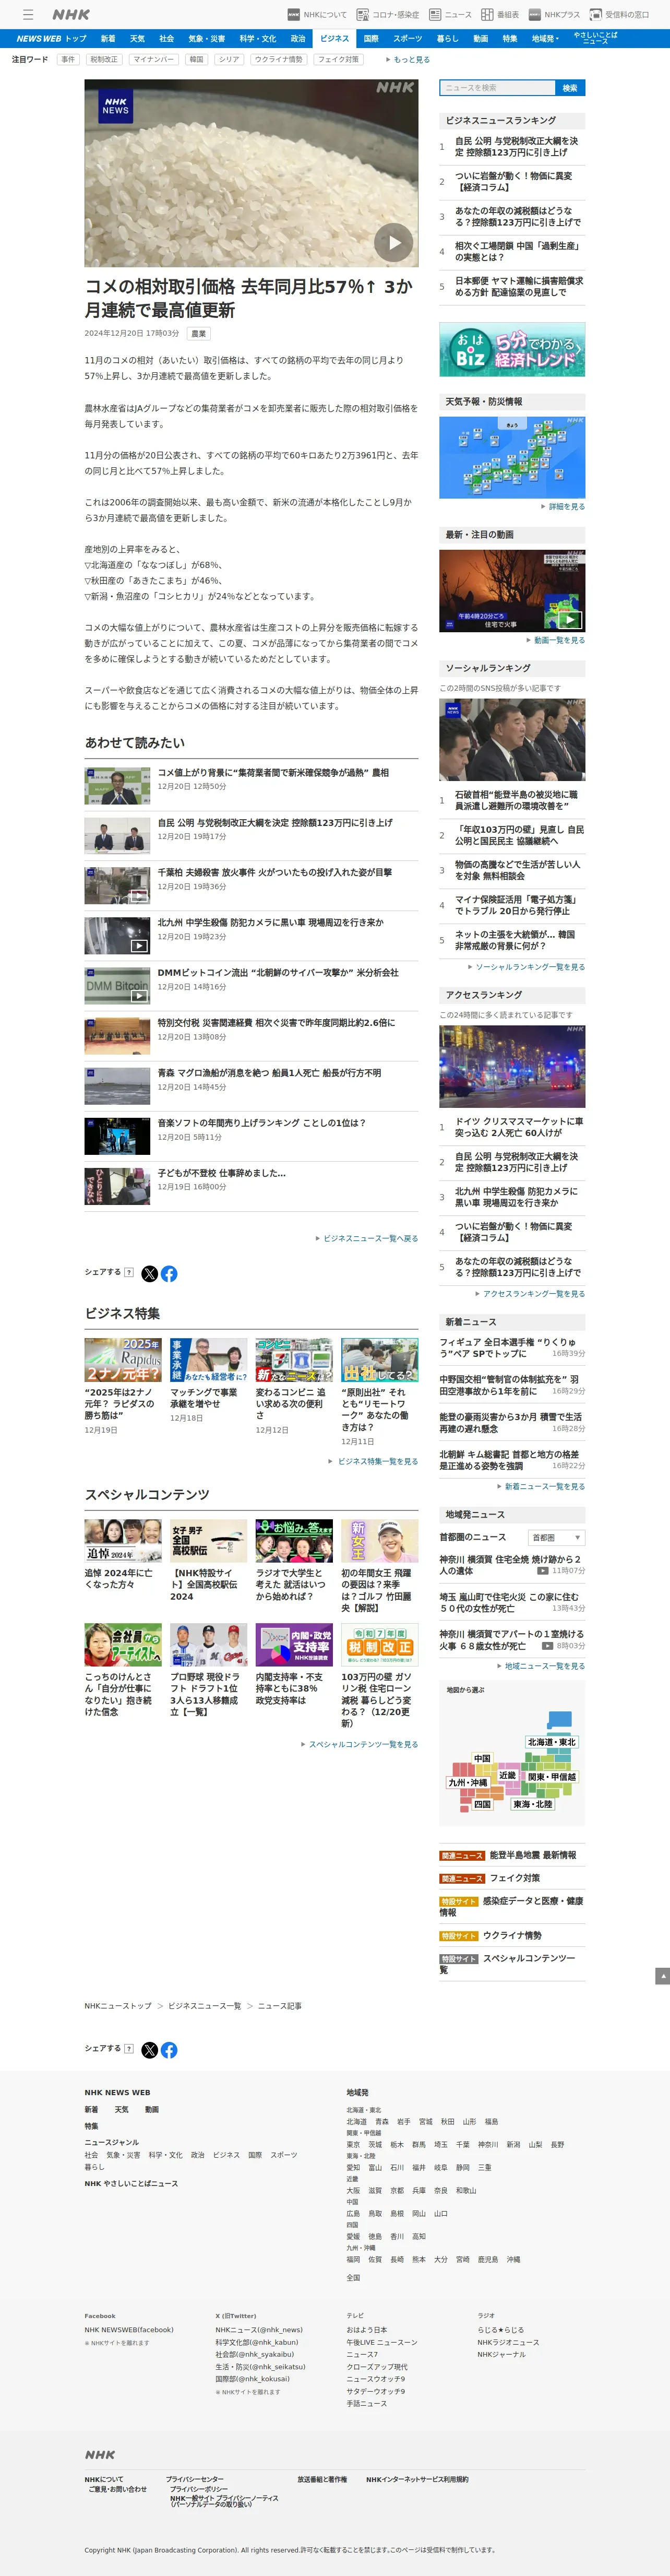The height and width of the screenshot is (2576, 670).
Task: Click the 農業 tag under headline
Action: click(x=198, y=334)
